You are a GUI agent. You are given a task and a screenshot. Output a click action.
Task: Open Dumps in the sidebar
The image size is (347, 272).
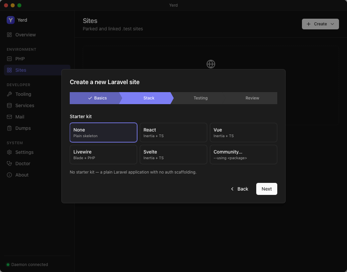coord(37,128)
